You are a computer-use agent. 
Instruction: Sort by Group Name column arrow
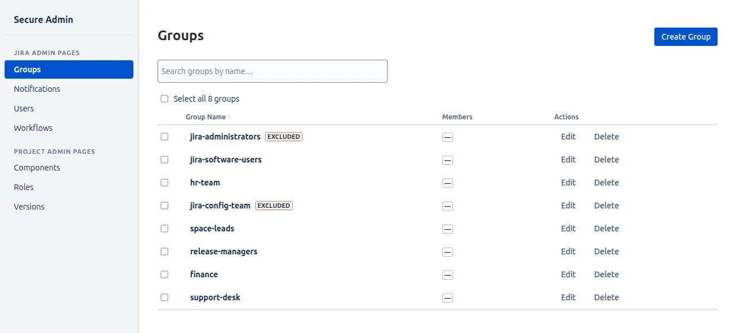229,117
